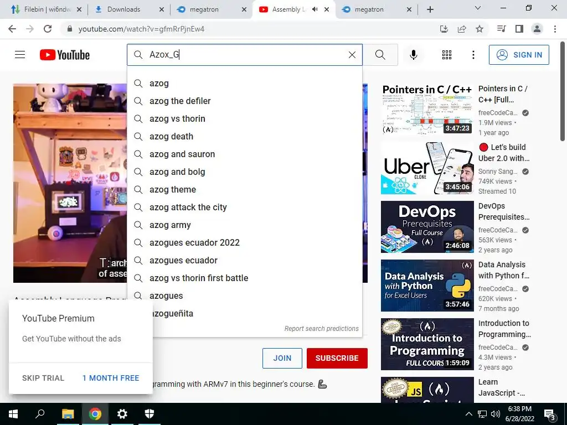567x425 pixels.
Task: Select the suggestion "azog the defiler"
Action: [244, 101]
